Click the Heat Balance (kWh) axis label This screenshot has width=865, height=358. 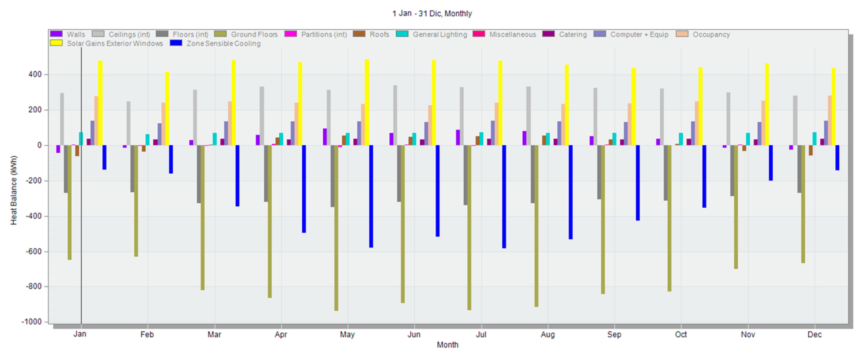tap(13, 190)
